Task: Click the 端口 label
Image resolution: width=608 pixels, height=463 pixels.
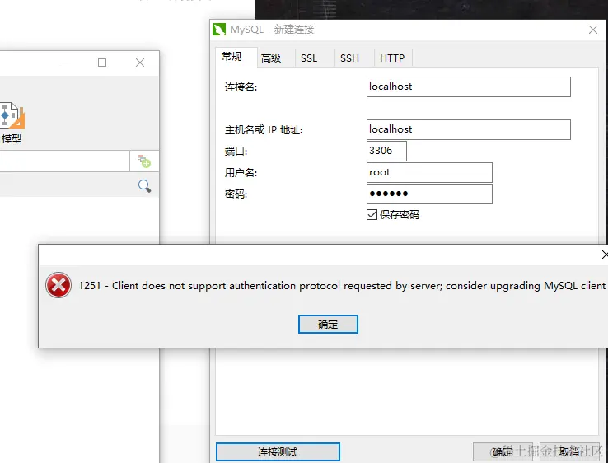Action: [x=236, y=152]
